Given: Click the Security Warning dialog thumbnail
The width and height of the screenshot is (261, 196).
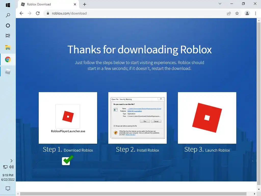Looking at the screenshot, I should [x=137, y=118].
